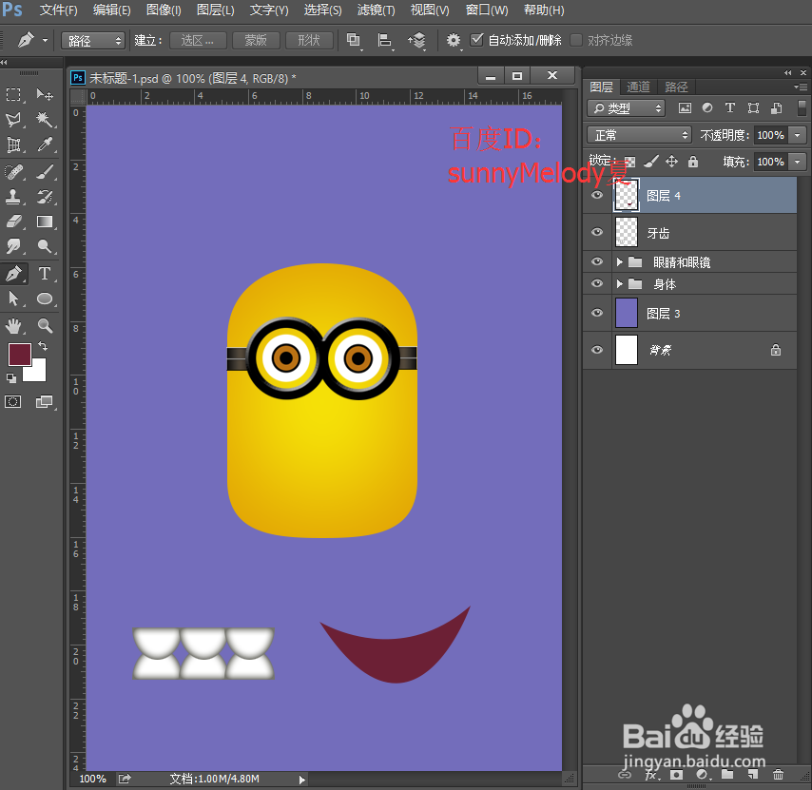Switch to the 路径 tab
The image size is (812, 790).
point(676,87)
